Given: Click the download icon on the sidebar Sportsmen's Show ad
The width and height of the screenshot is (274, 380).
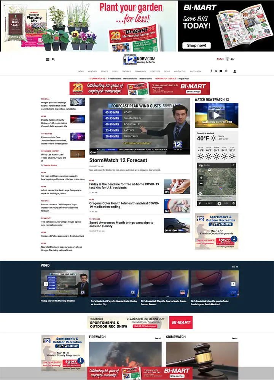Looking at the screenshot, I should 234,239.
